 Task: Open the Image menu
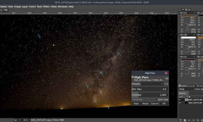pyautogui.click(x=17, y=6)
